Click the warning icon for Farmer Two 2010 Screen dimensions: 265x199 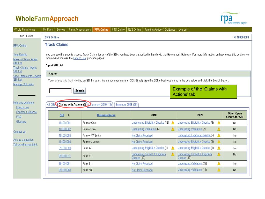click(173, 129)
